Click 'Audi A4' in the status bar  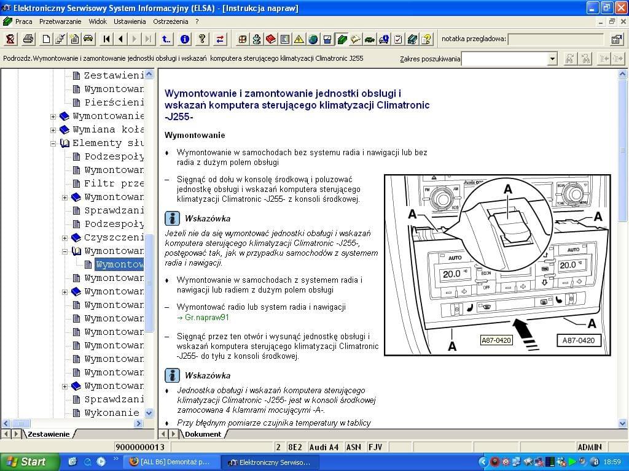(x=324, y=447)
